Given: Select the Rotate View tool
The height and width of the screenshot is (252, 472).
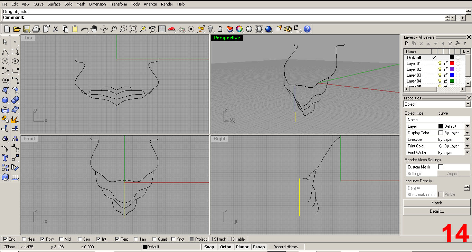Looking at the screenshot, I should click(x=104, y=29).
